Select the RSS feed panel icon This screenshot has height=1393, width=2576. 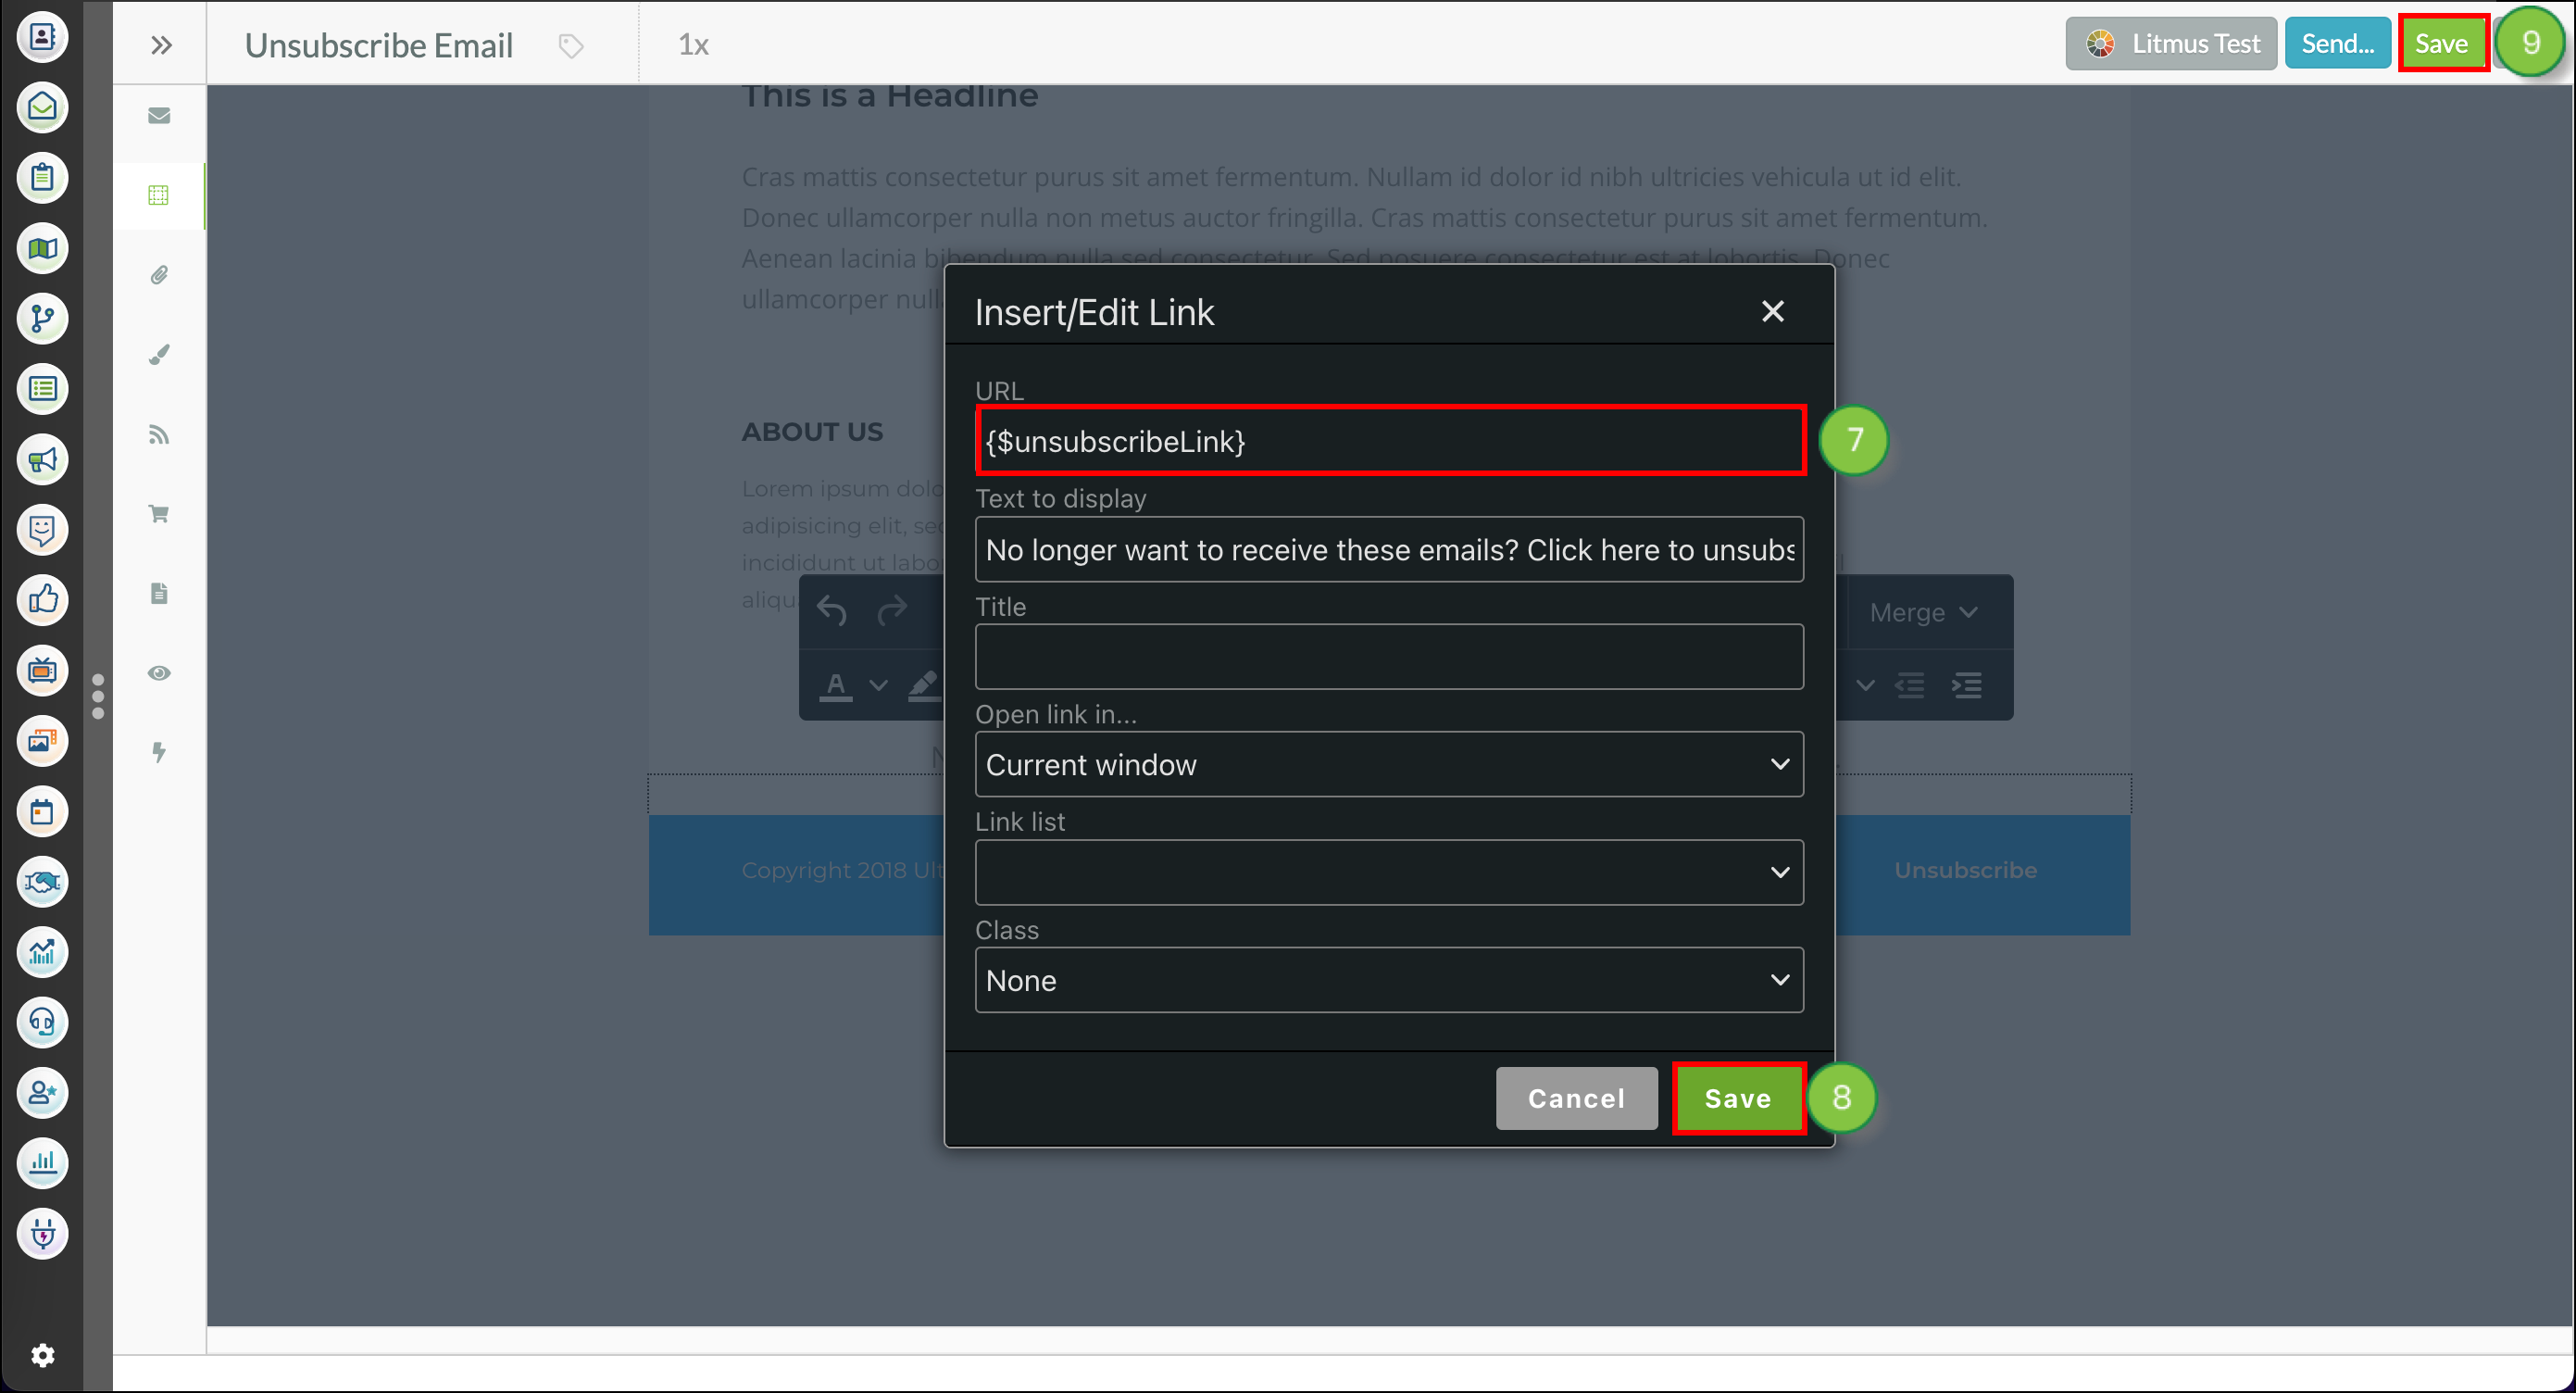[x=159, y=434]
